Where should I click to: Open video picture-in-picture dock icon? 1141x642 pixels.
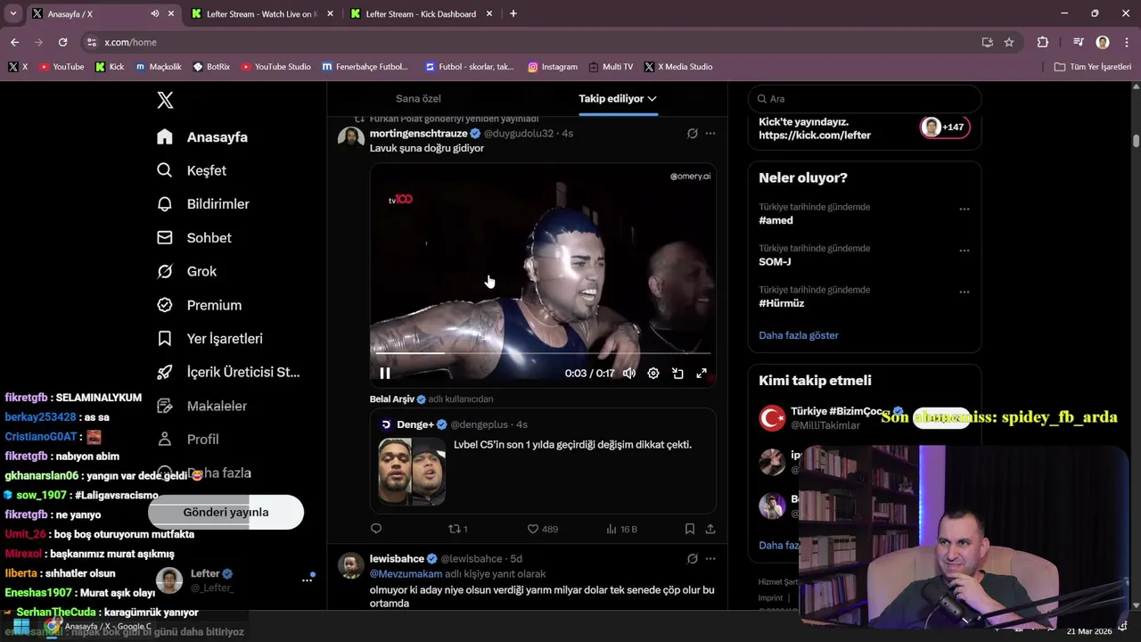[x=677, y=374]
